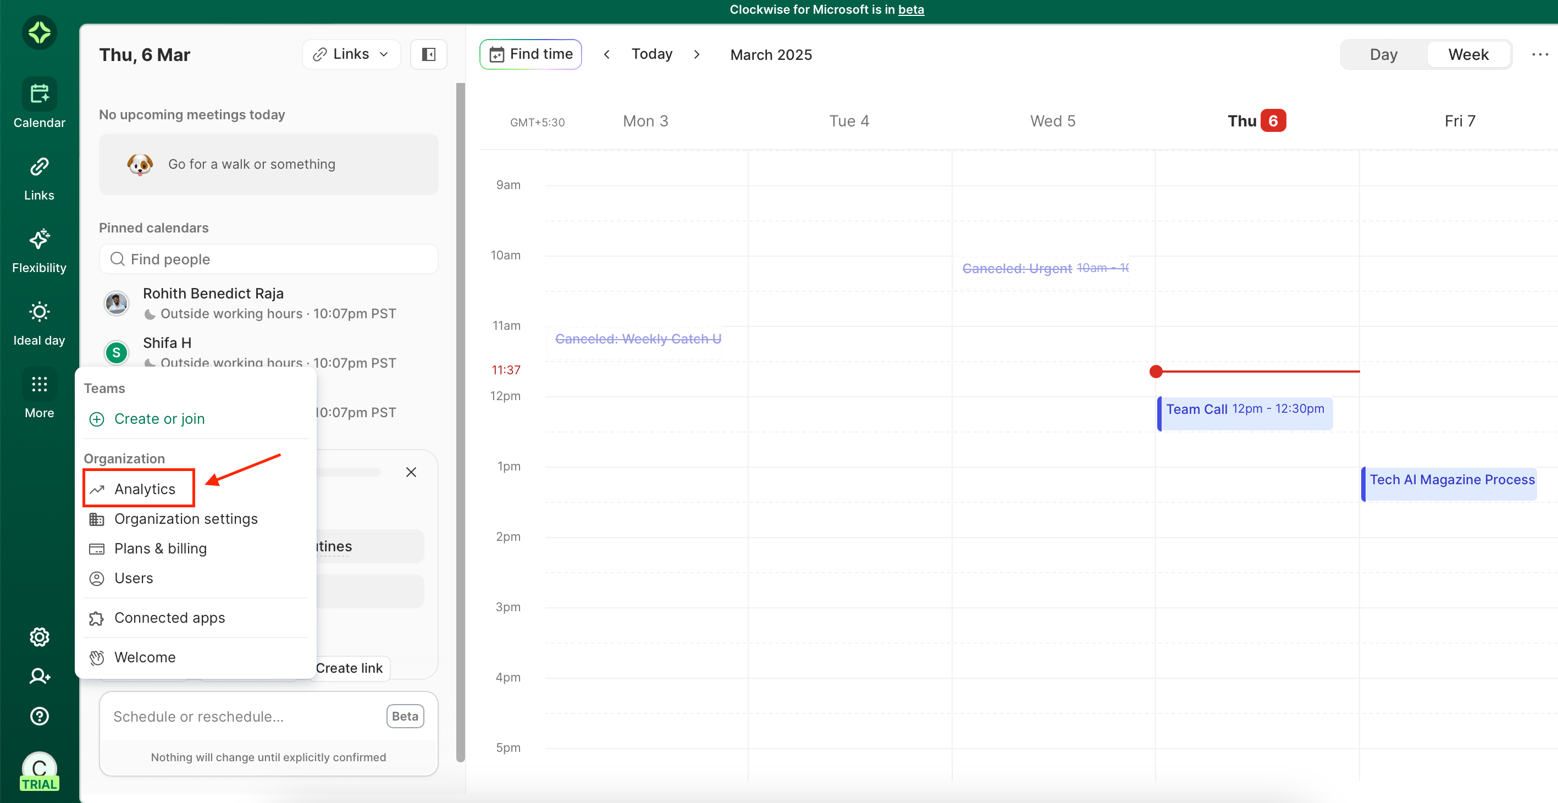
Task: Go to next week arrow
Action: [697, 54]
